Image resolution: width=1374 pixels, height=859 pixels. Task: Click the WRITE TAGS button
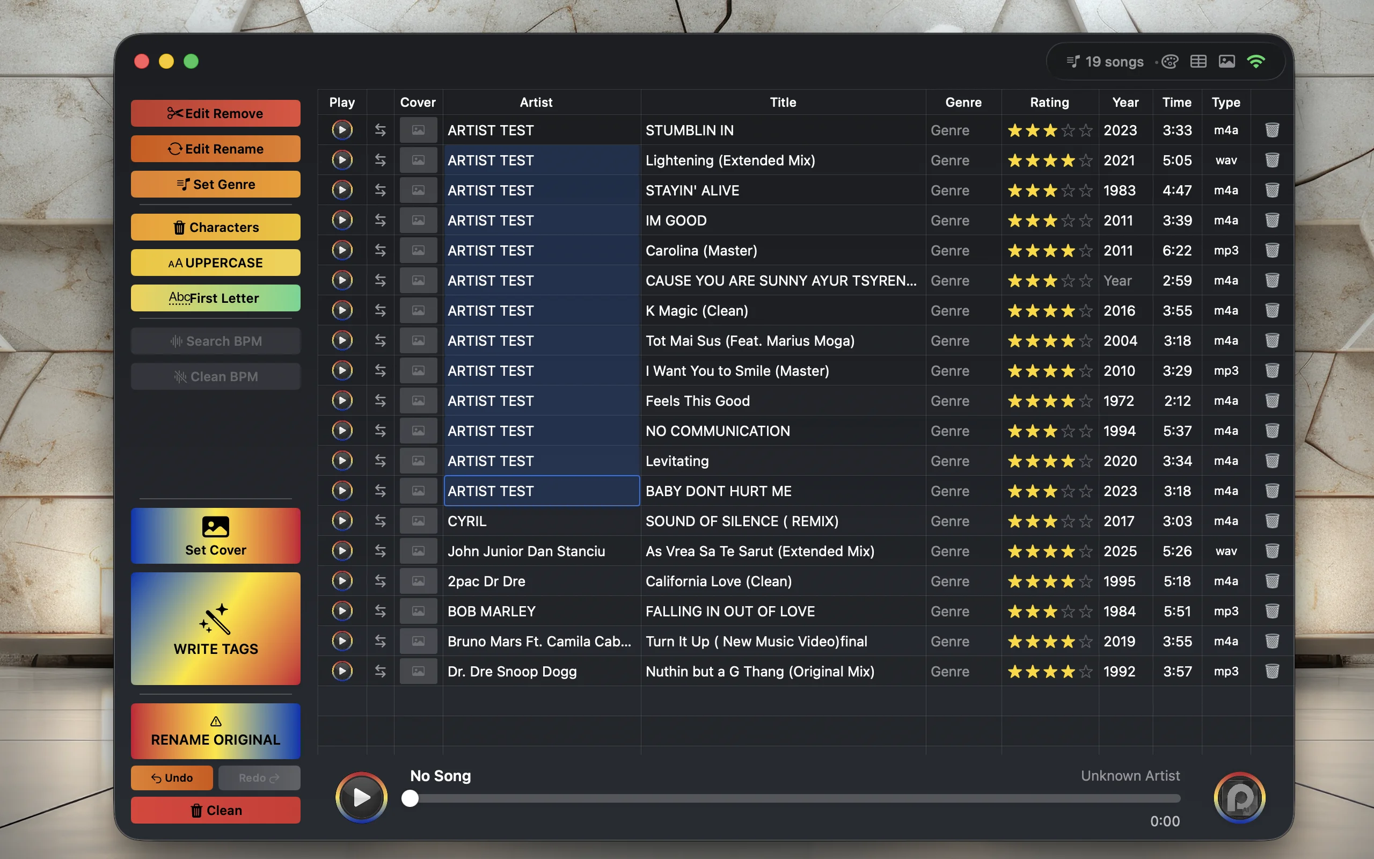(x=215, y=628)
